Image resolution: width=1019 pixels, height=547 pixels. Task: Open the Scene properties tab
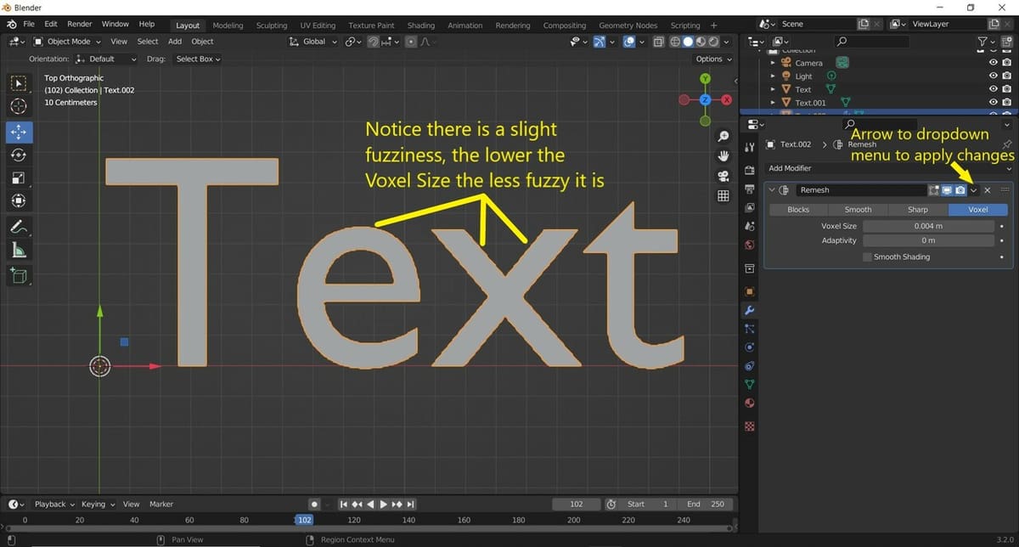750,227
